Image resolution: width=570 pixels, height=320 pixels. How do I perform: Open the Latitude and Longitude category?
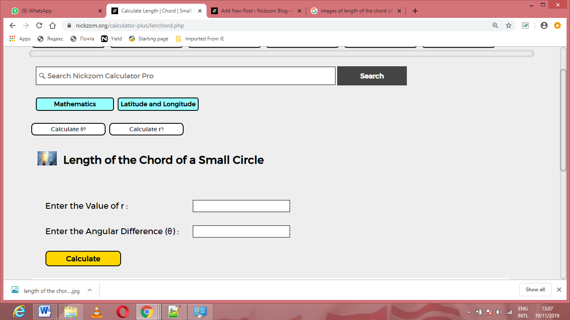(x=158, y=104)
